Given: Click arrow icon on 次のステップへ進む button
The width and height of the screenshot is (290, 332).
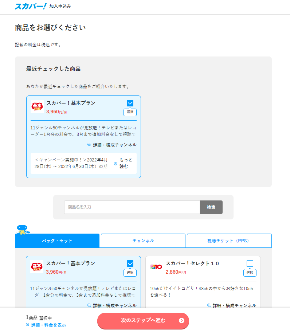Looking at the screenshot, I should click(x=181, y=321).
